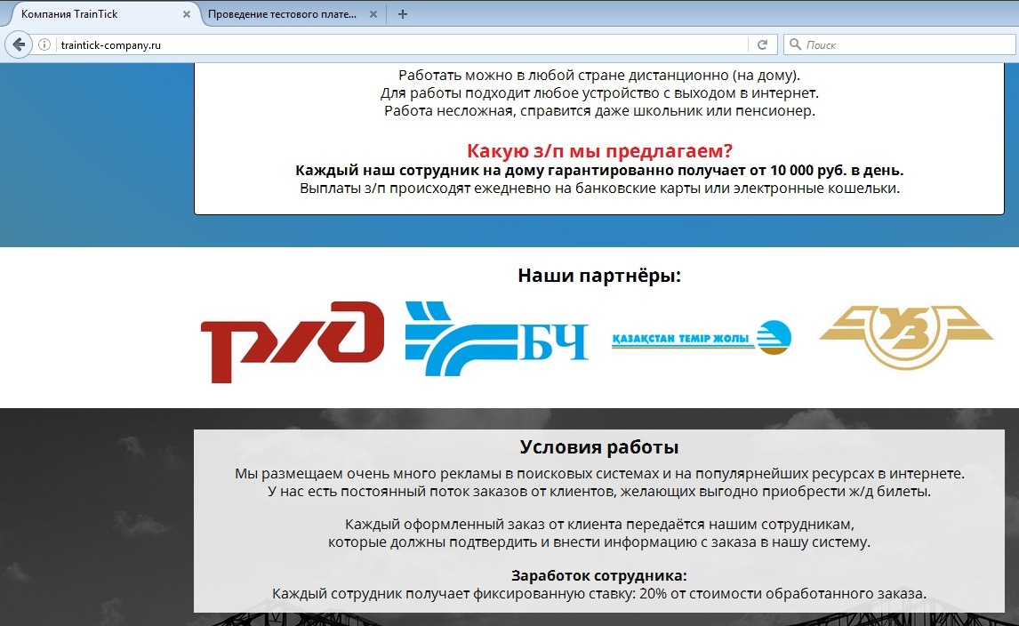The height and width of the screenshot is (626, 1019).
Task: Click the red heading Какую з/п мы предлагаем?
Action: (599, 150)
